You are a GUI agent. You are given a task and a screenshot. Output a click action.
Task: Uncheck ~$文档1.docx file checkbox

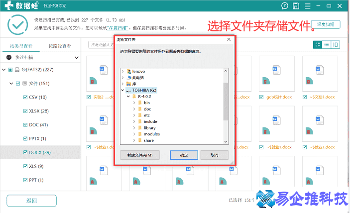pos(305,97)
